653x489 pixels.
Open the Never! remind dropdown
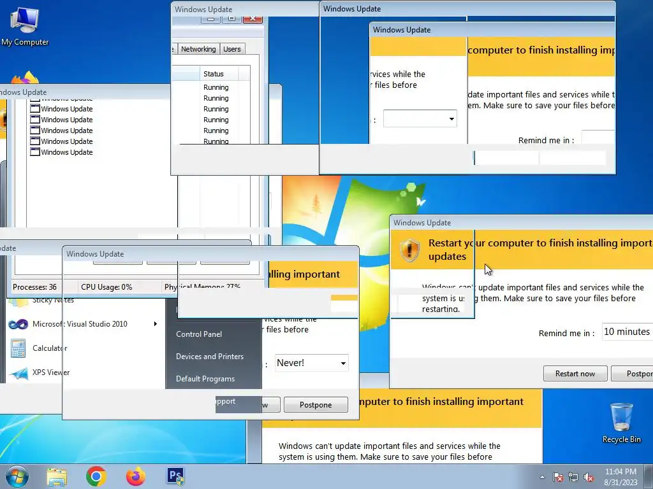(x=311, y=362)
